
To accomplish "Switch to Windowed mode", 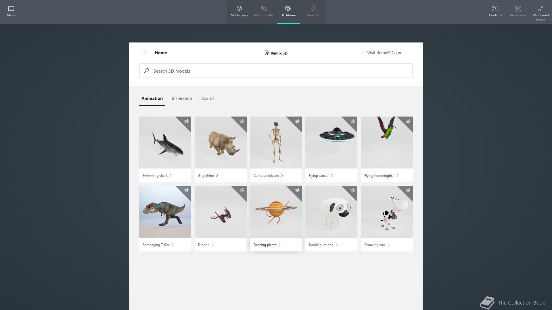I will point(540,13).
